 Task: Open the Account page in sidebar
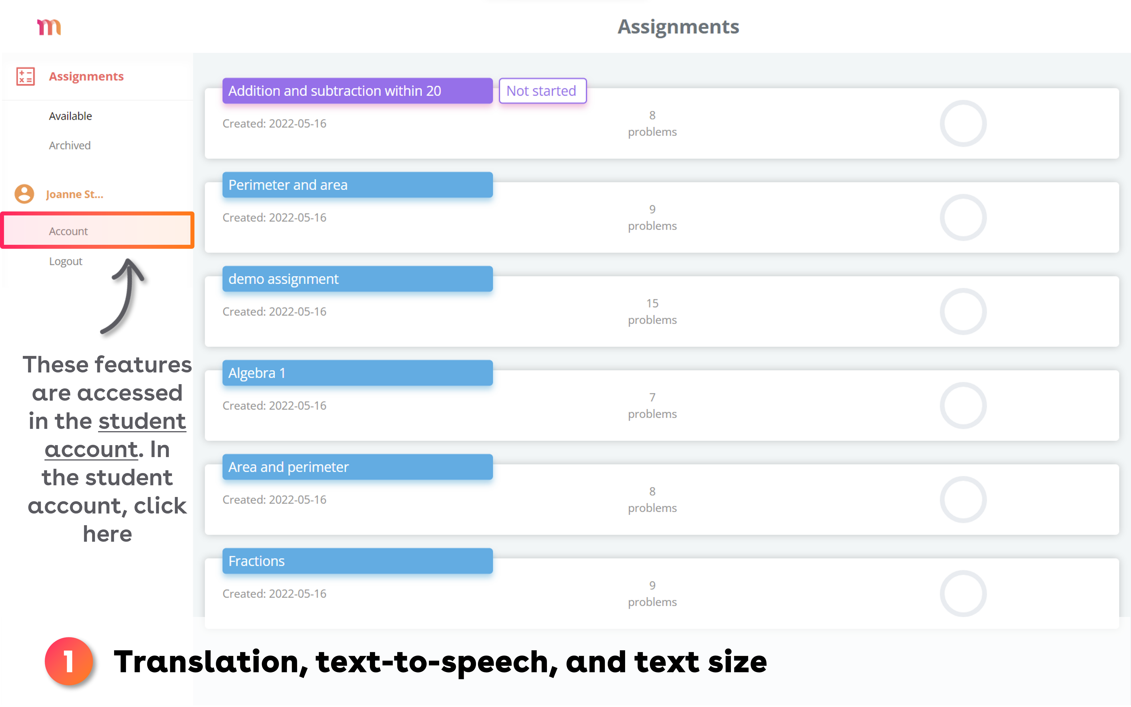(68, 231)
